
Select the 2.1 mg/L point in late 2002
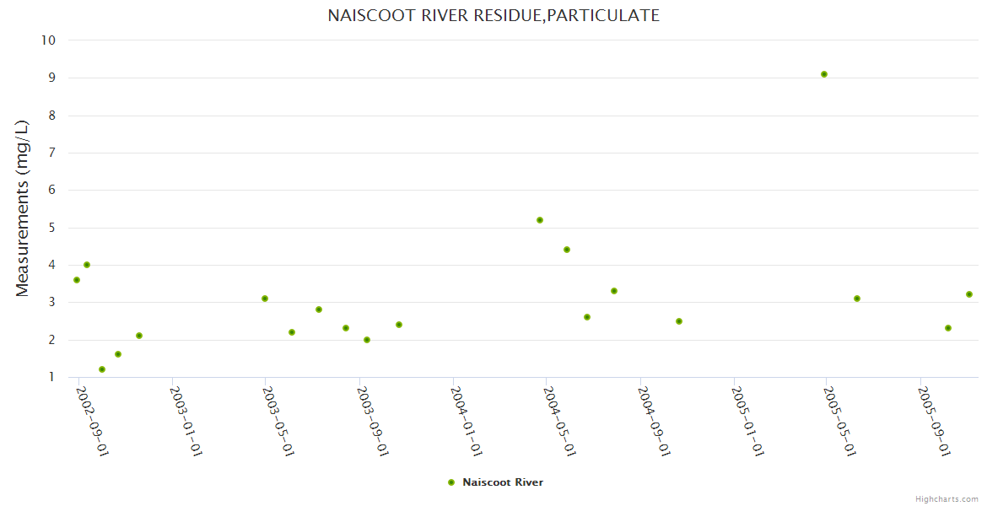click(139, 336)
